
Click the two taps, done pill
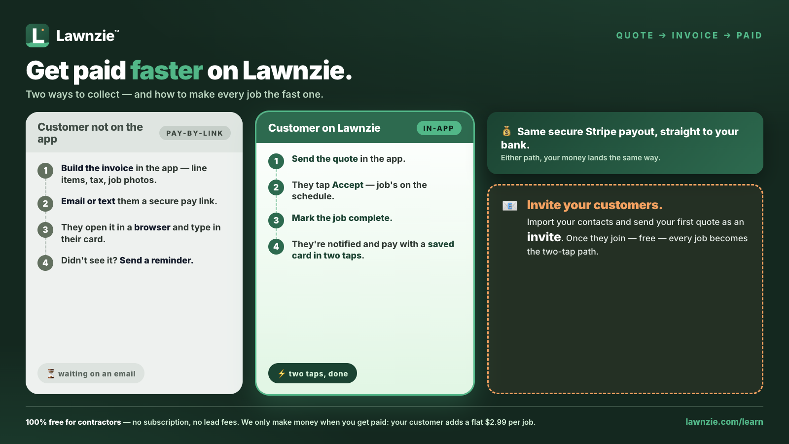(x=313, y=373)
